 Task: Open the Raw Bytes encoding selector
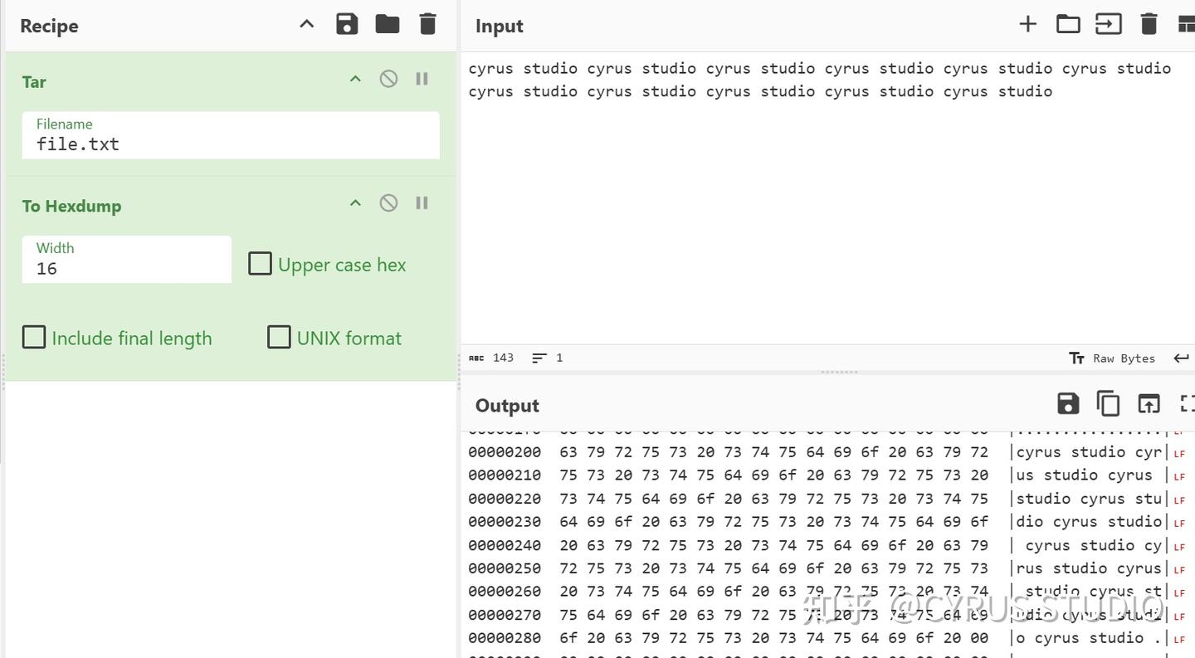point(1112,358)
